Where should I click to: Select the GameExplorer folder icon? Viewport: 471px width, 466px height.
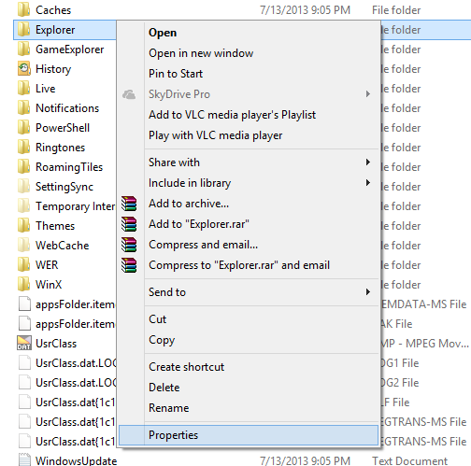tap(24, 49)
